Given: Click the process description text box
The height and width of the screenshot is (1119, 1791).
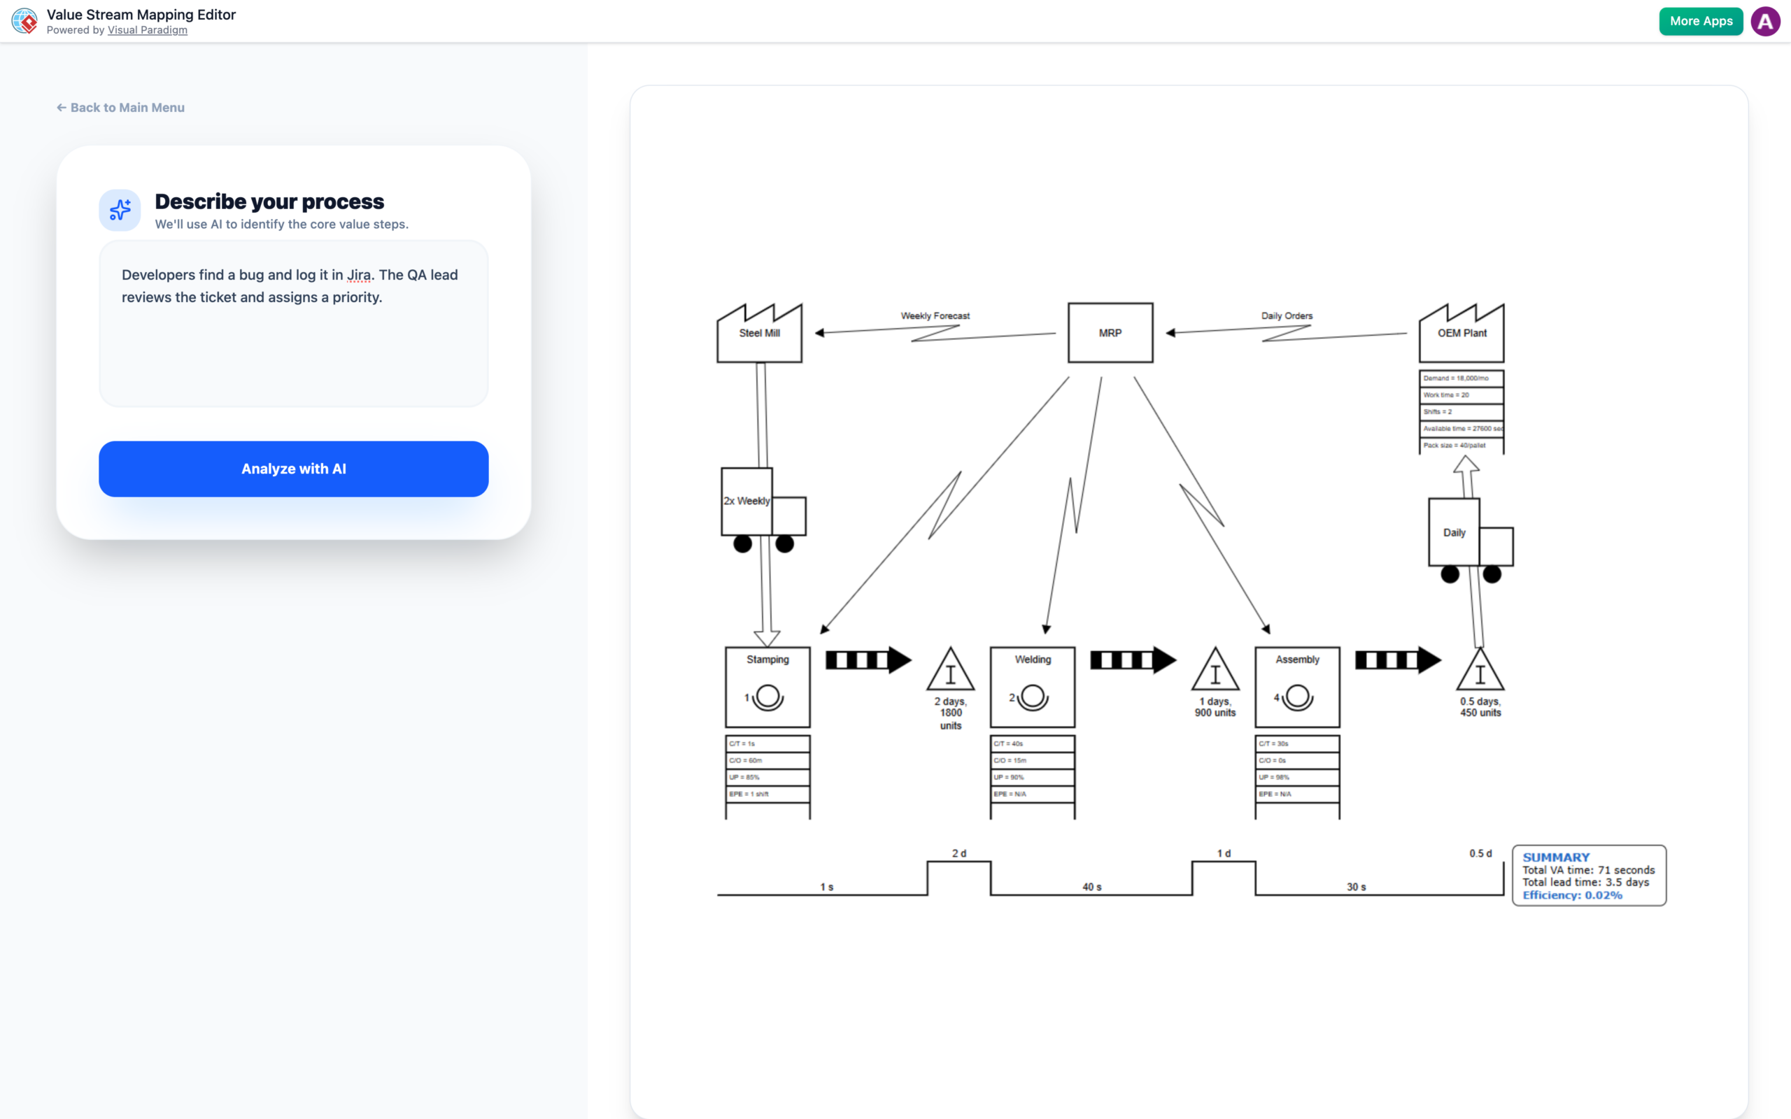Looking at the screenshot, I should tap(293, 323).
